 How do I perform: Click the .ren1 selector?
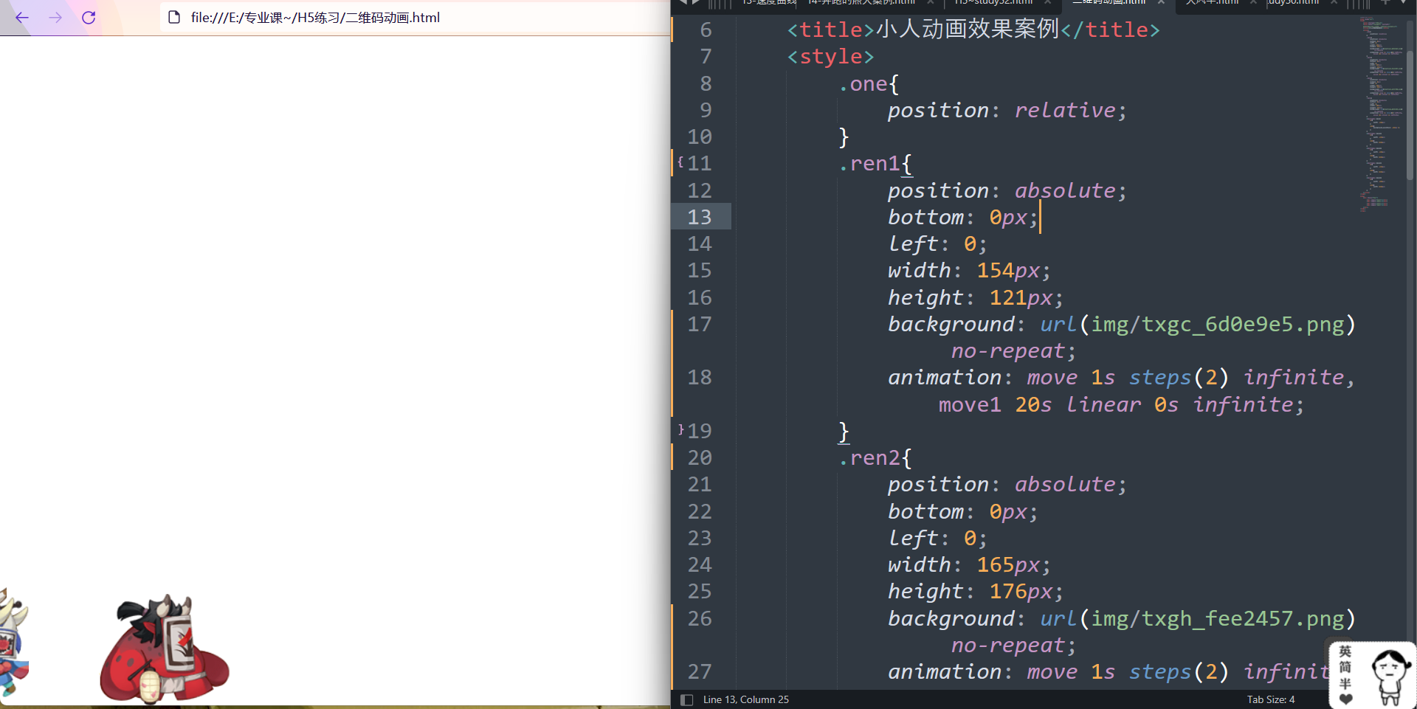click(x=869, y=163)
